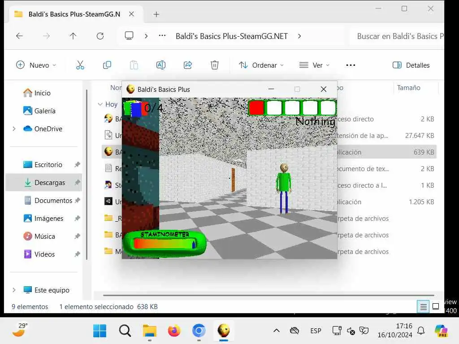Go up one folder level arrow
This screenshot has width=459, height=344.
coord(73,36)
